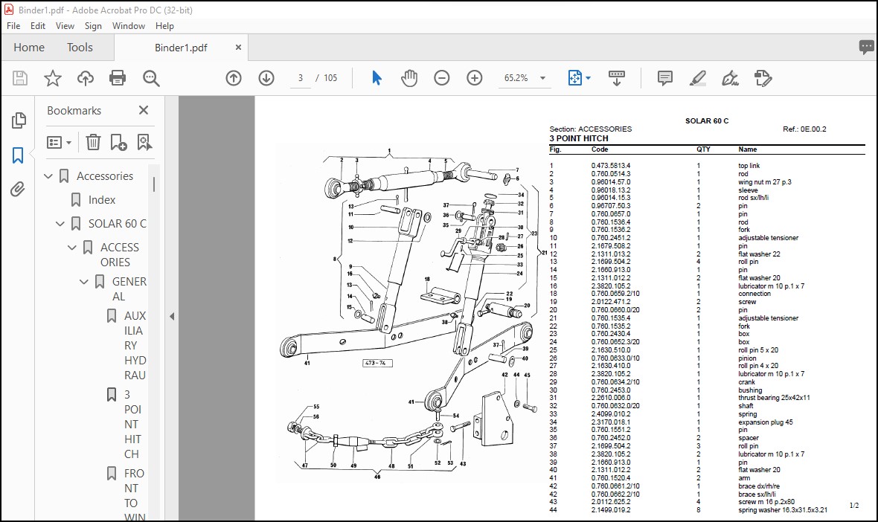Collapse navigation pane with side arrow

172,317
